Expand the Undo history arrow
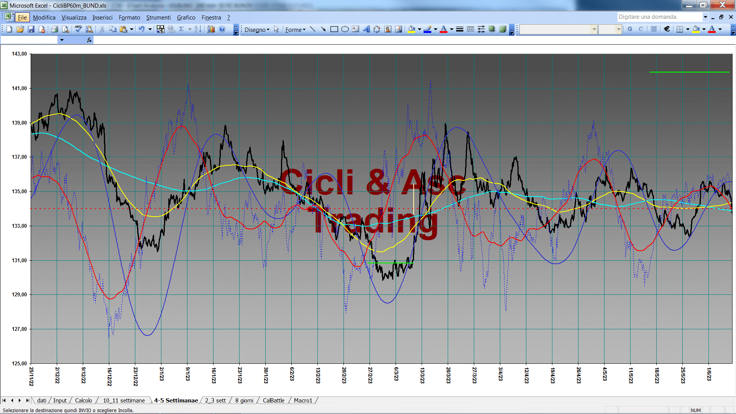 click(150, 29)
